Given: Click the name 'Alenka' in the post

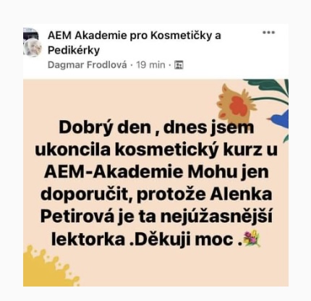Looking at the screenshot, I should click(241, 195).
